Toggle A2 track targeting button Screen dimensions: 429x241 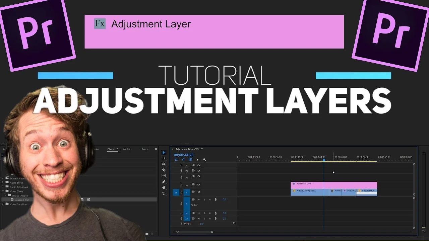point(187,213)
